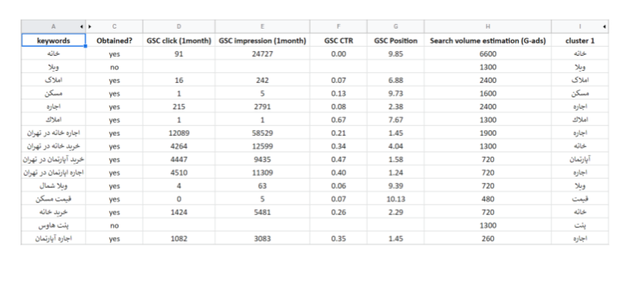Viewport: 626px width, 283px height.
Task: Select keyword cell 'اجاره خانه در تهران'
Action: [53, 133]
